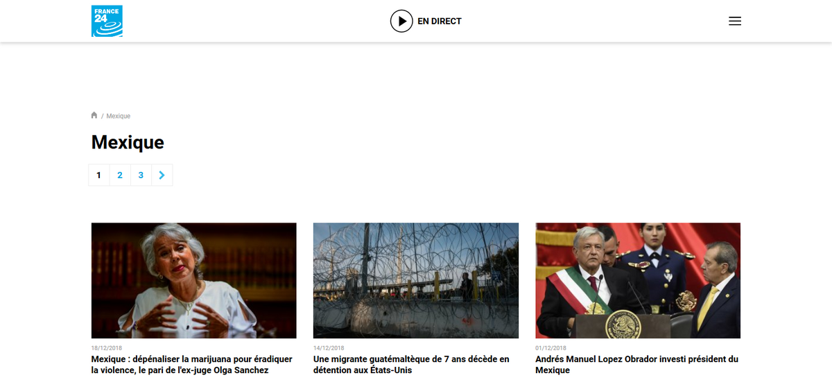Image resolution: width=832 pixels, height=380 pixels.
Task: Click the 01/12/2018 article date
Action: click(551, 348)
